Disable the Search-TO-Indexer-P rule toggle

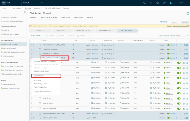[179, 108]
